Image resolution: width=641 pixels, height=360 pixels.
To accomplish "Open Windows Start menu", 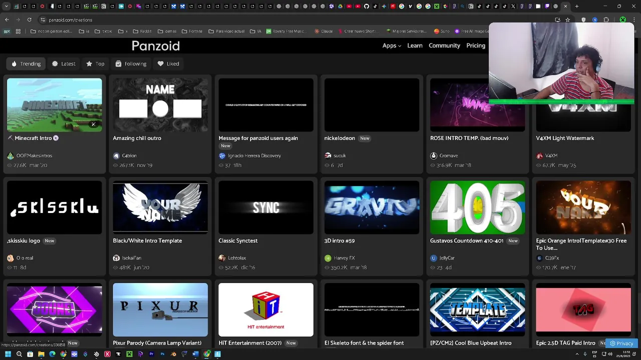I will click(x=8, y=354).
